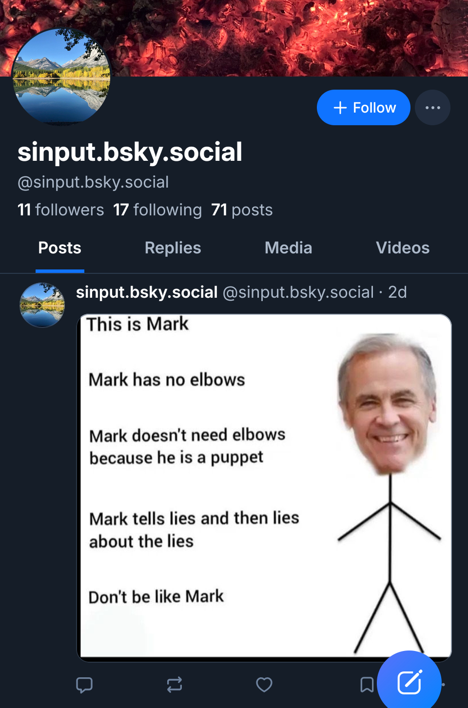Image resolution: width=468 pixels, height=708 pixels.
Task: Follow sinput.bsky.social with the Follow button
Action: [364, 108]
